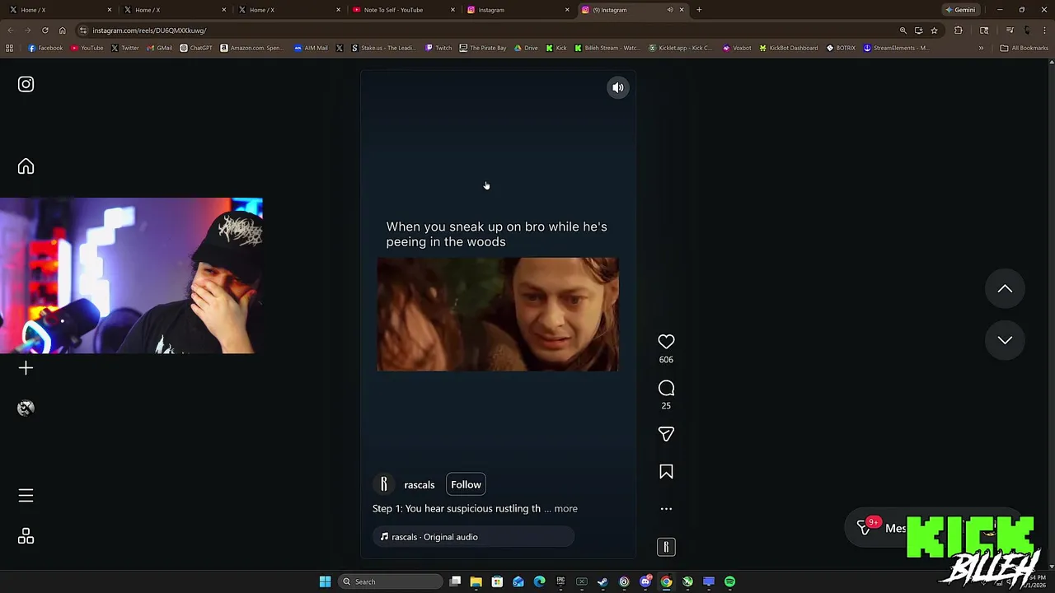Open the All Bookmarks folder

[x=1024, y=48]
